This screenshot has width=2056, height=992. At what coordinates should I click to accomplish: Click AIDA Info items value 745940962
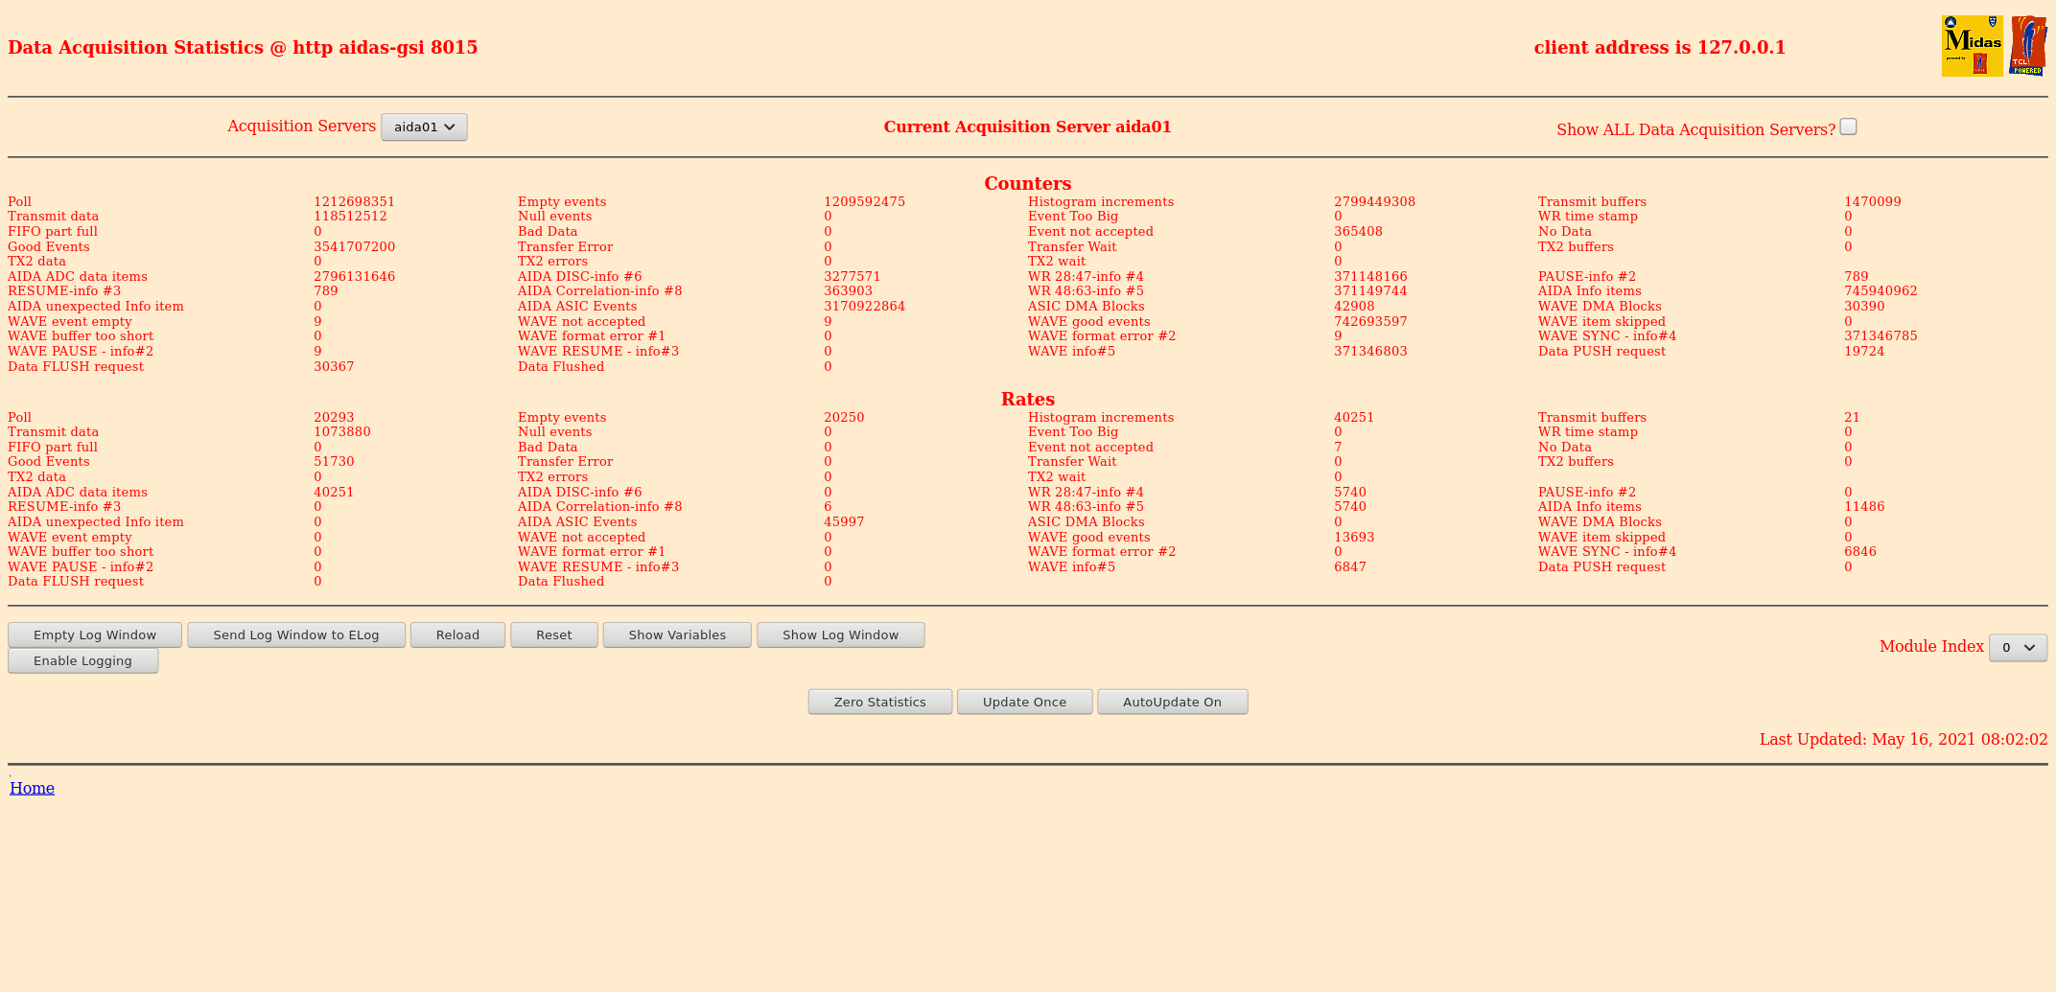pyautogui.click(x=1881, y=291)
